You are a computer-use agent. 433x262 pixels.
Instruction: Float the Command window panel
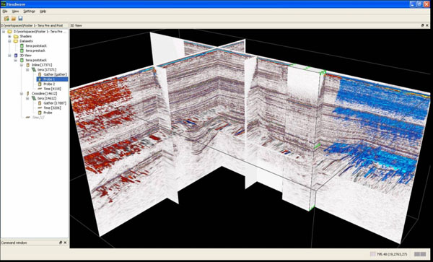(61, 243)
